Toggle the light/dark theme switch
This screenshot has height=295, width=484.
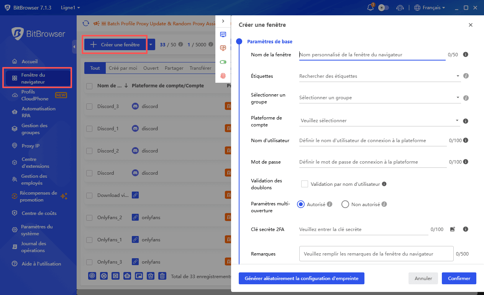(x=383, y=8)
